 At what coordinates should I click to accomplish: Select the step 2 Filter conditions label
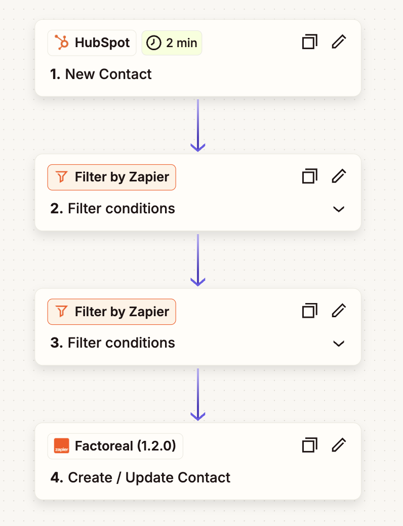click(113, 209)
